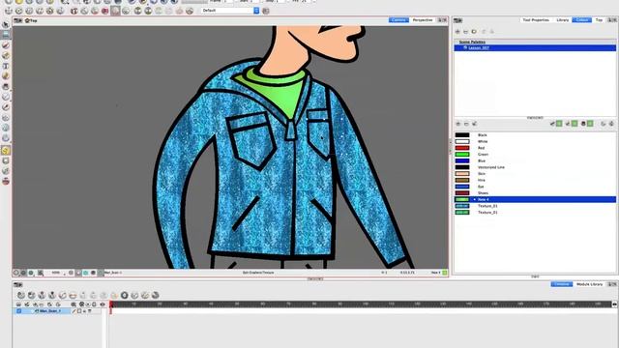619x348 pixels.
Task: Click the pencil icon on Man_Scan_1 layer
Action: (x=74, y=311)
